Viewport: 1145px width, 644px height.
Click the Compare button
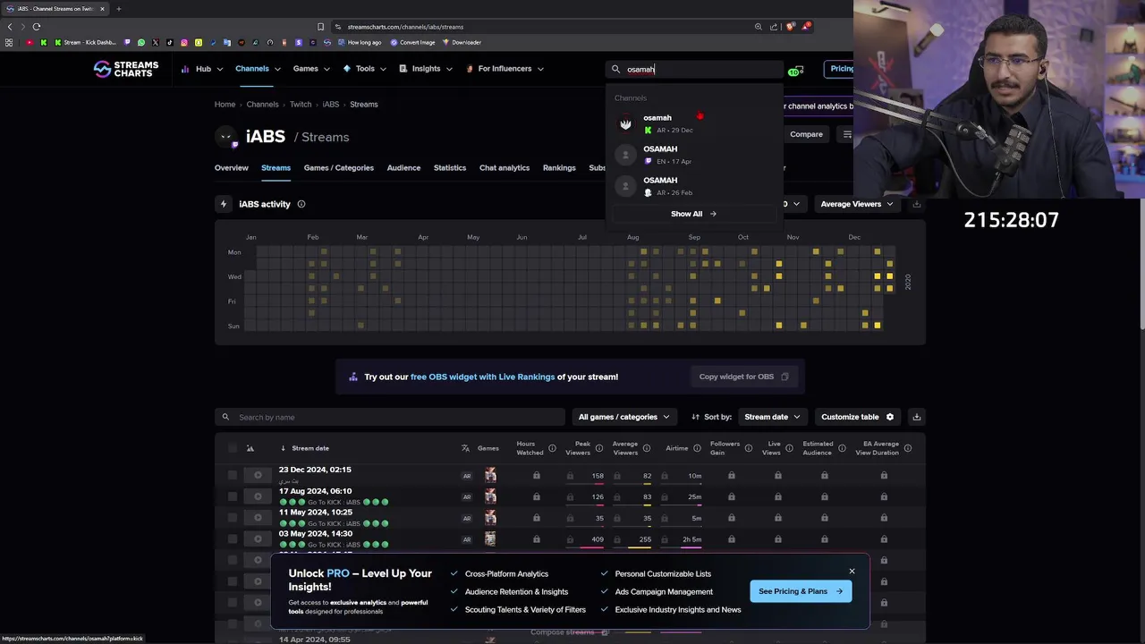point(806,134)
